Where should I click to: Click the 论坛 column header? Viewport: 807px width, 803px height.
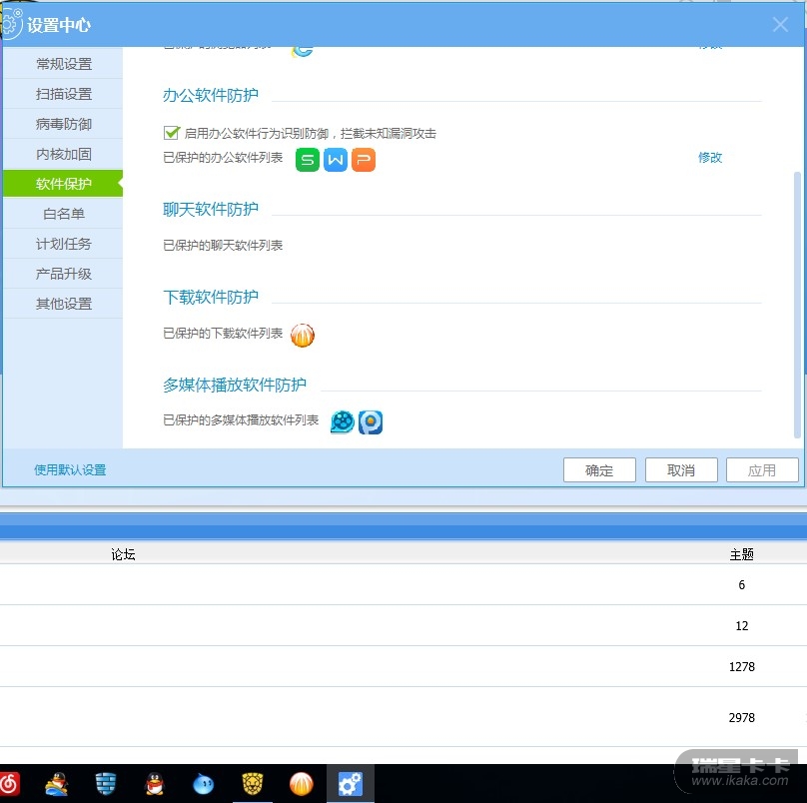pyautogui.click(x=123, y=554)
